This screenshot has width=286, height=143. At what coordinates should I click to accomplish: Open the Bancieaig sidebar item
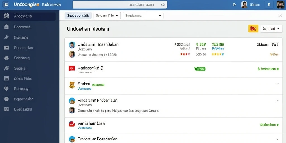[x=22, y=58]
